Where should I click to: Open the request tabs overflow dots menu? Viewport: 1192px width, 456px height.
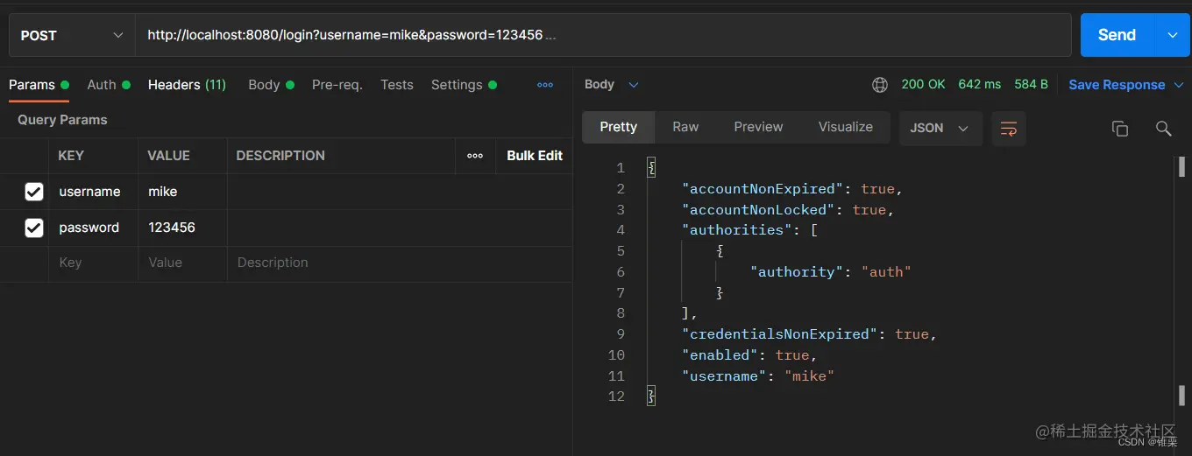(545, 85)
